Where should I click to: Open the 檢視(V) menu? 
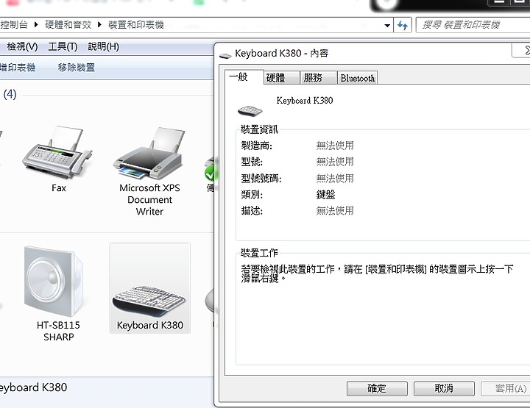click(x=22, y=46)
